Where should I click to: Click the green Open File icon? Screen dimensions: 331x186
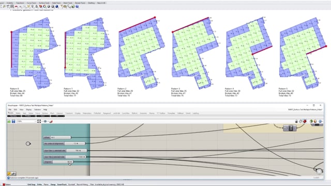pos(9,121)
